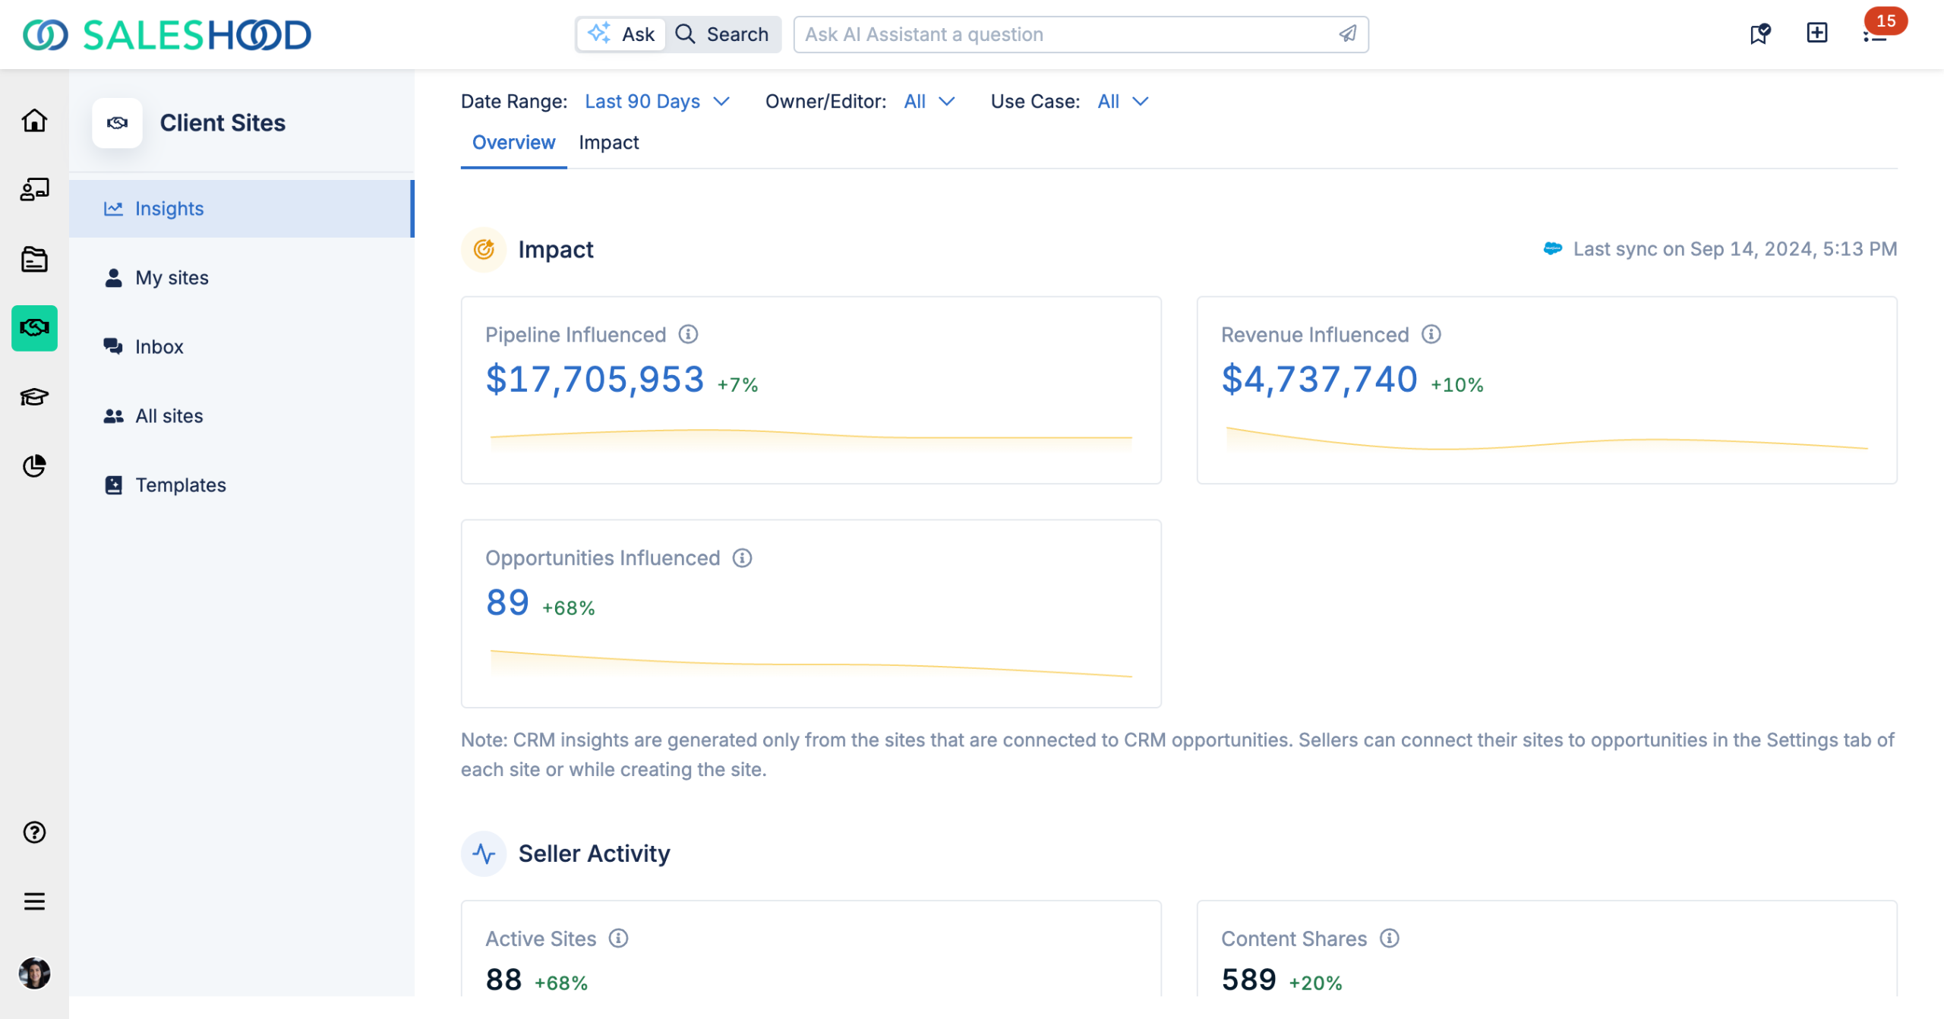Open Templates in Client Sites sidebar

coord(180,485)
